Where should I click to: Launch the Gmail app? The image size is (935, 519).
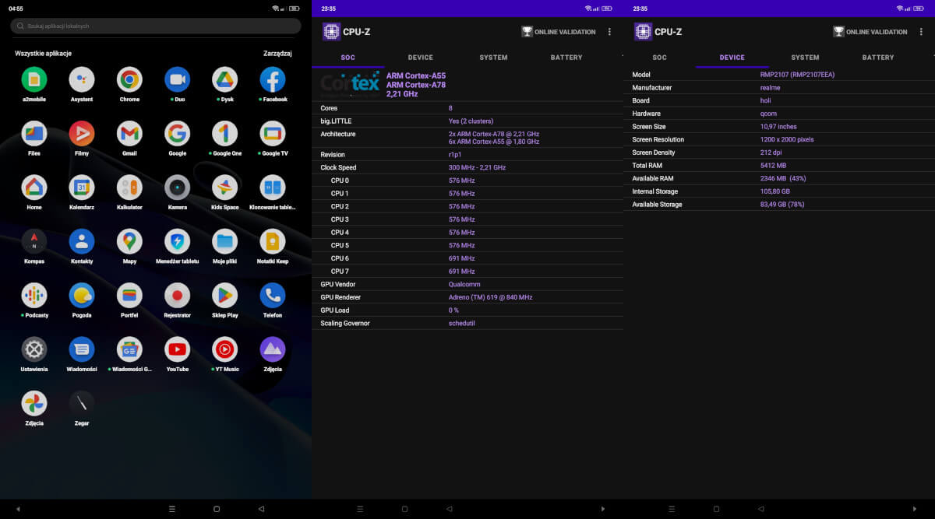[129, 132]
